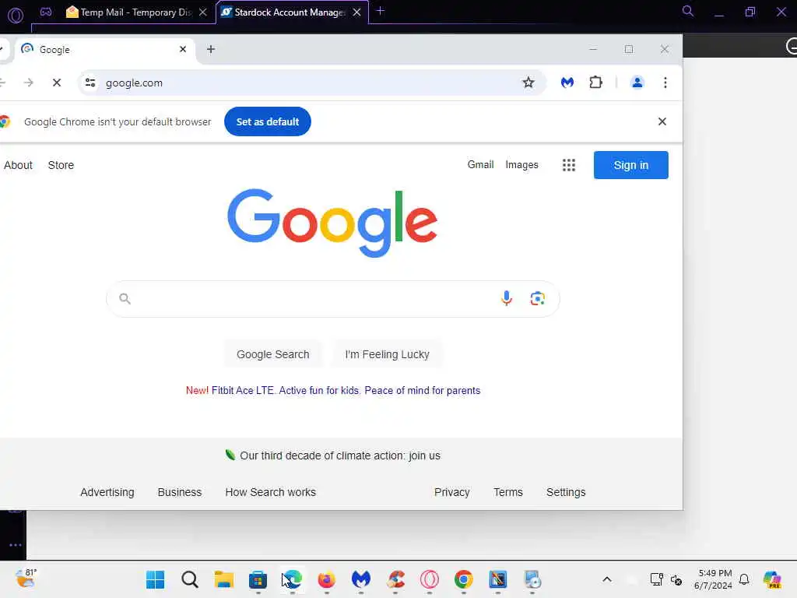Search by image with Google Lens

click(x=537, y=298)
